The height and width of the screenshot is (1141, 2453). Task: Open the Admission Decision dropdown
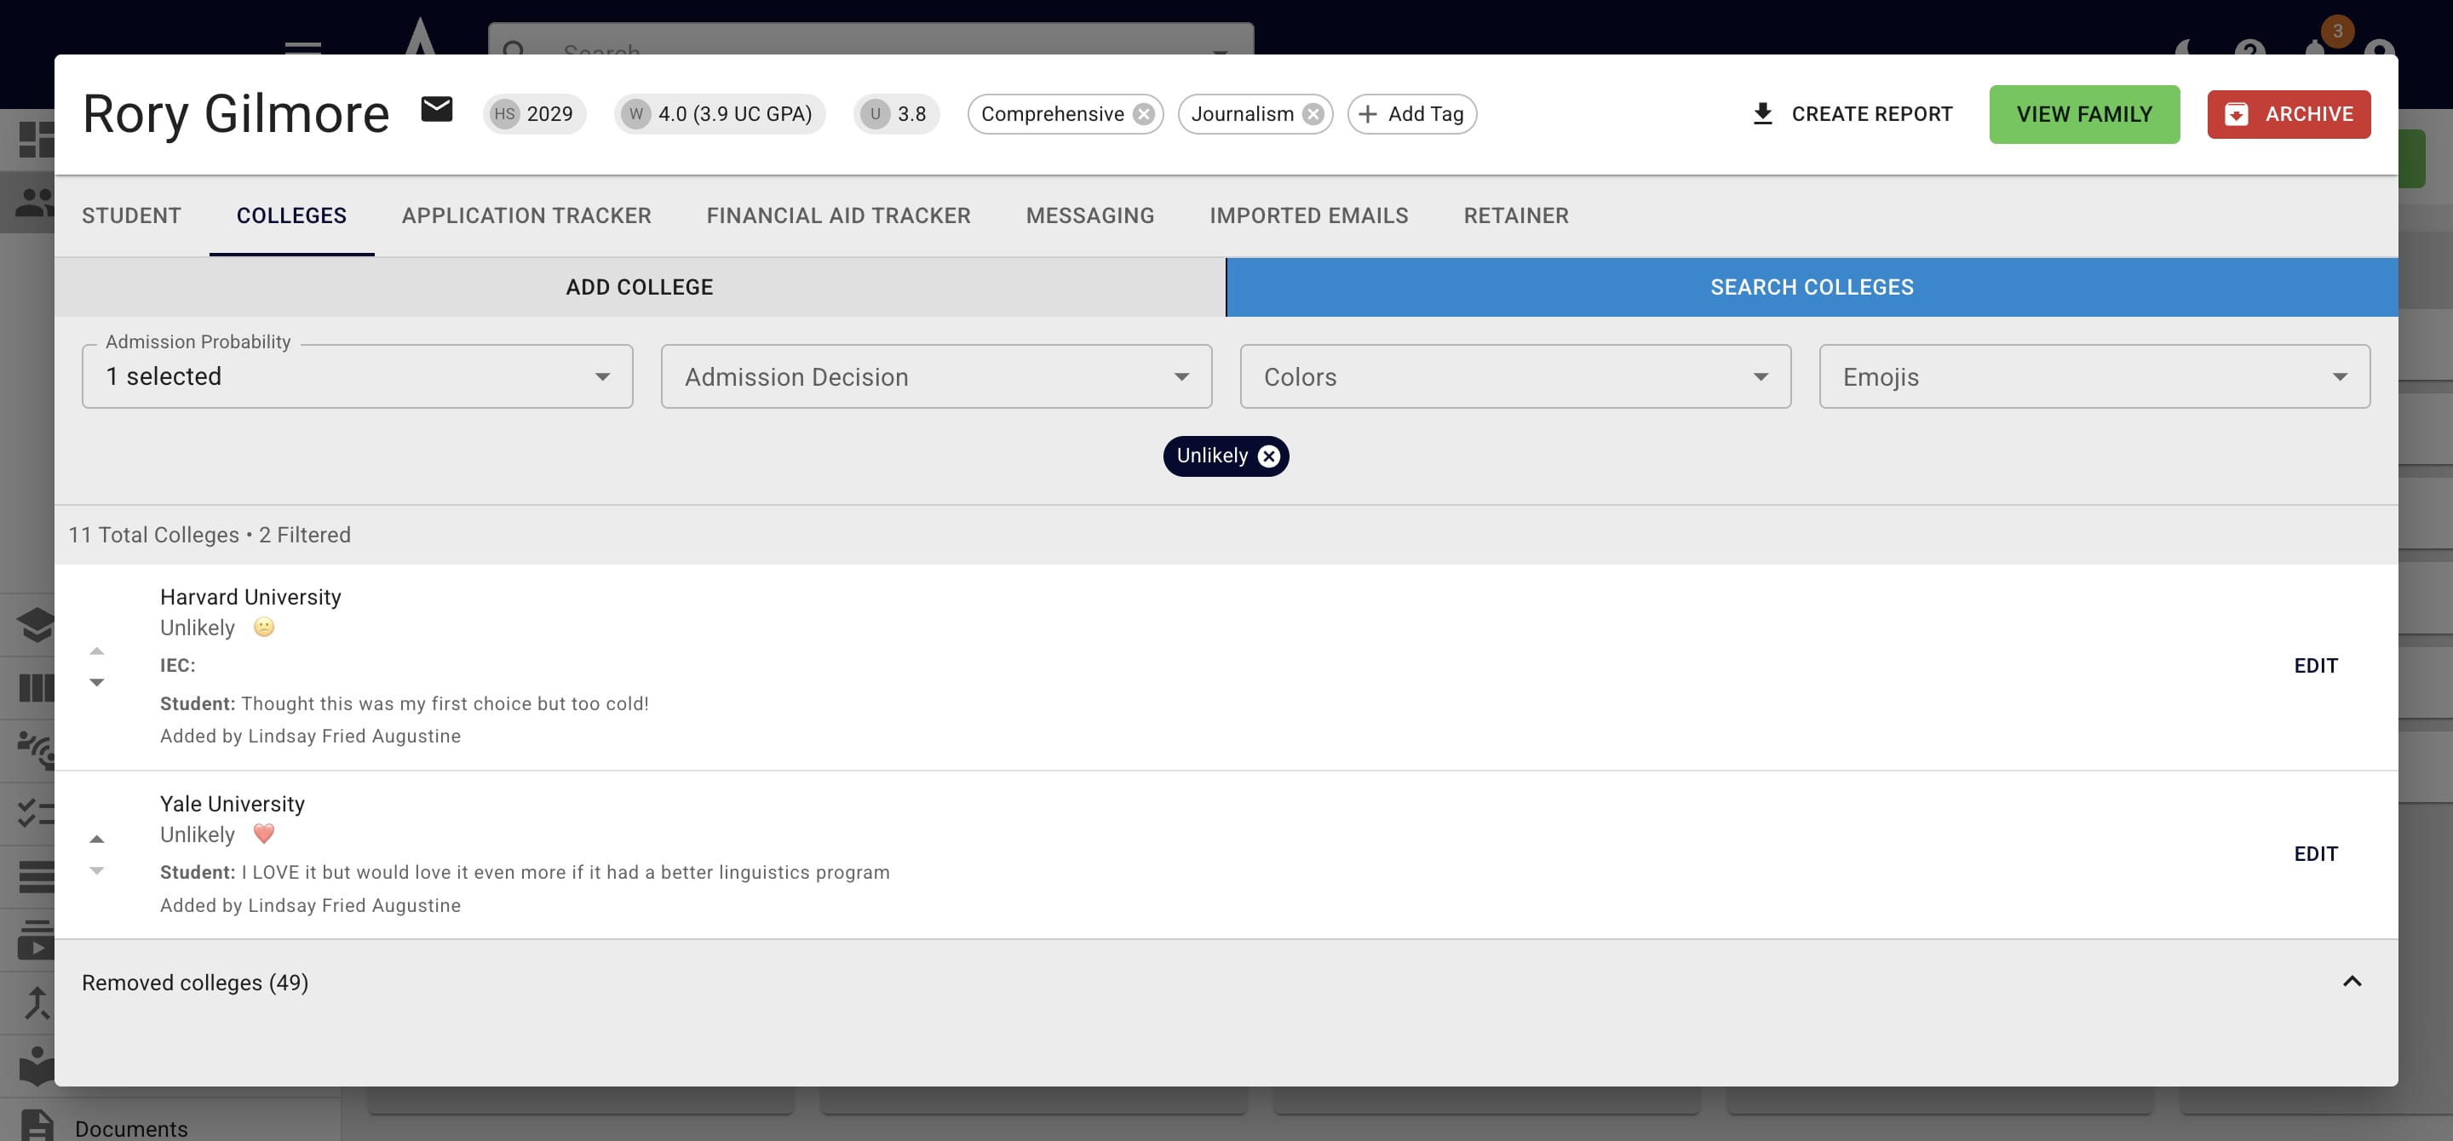(x=936, y=377)
